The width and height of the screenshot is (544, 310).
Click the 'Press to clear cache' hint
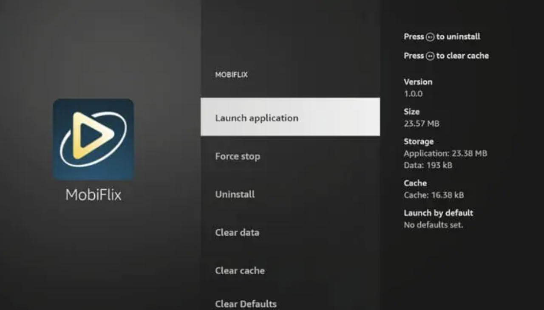(x=446, y=56)
